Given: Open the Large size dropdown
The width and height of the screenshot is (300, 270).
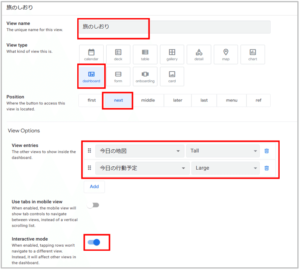Looking at the screenshot, I should point(225,168).
